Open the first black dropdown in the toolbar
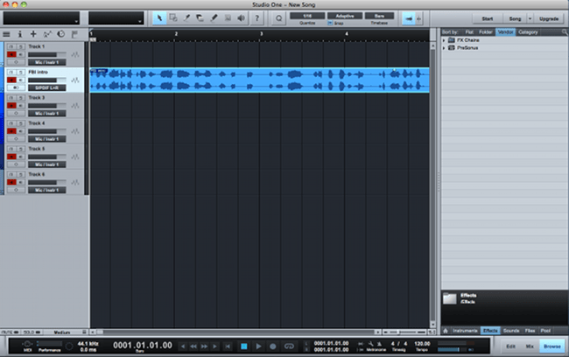This screenshot has width=569, height=357. [x=41, y=18]
